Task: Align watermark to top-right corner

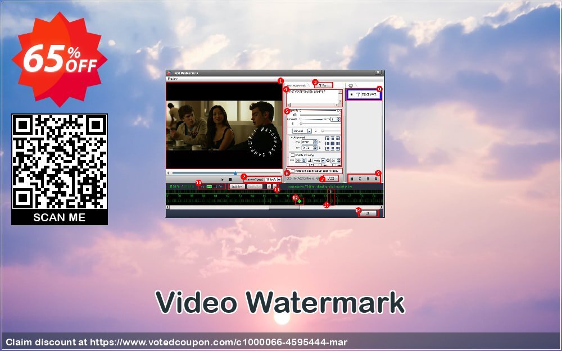Action: (338, 138)
